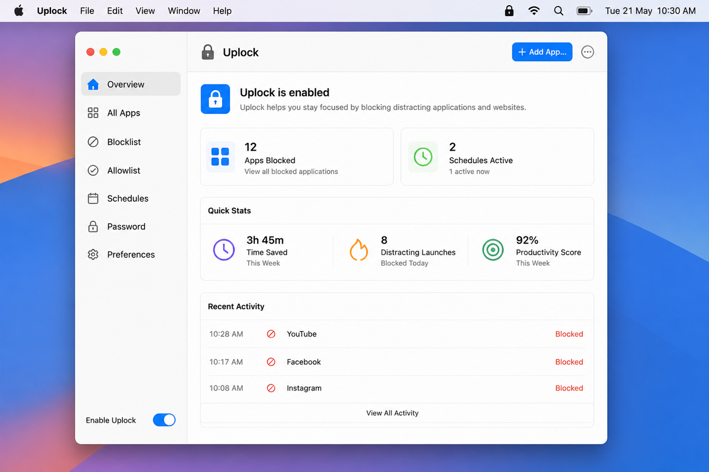Click the 10:17 AM activity timestamp
The image size is (709, 472).
click(x=226, y=362)
